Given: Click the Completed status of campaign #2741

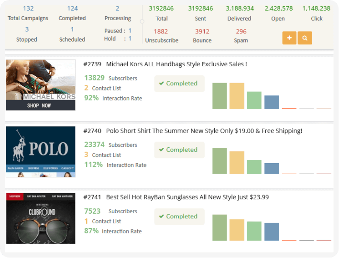Looking at the screenshot, I should (x=179, y=217).
